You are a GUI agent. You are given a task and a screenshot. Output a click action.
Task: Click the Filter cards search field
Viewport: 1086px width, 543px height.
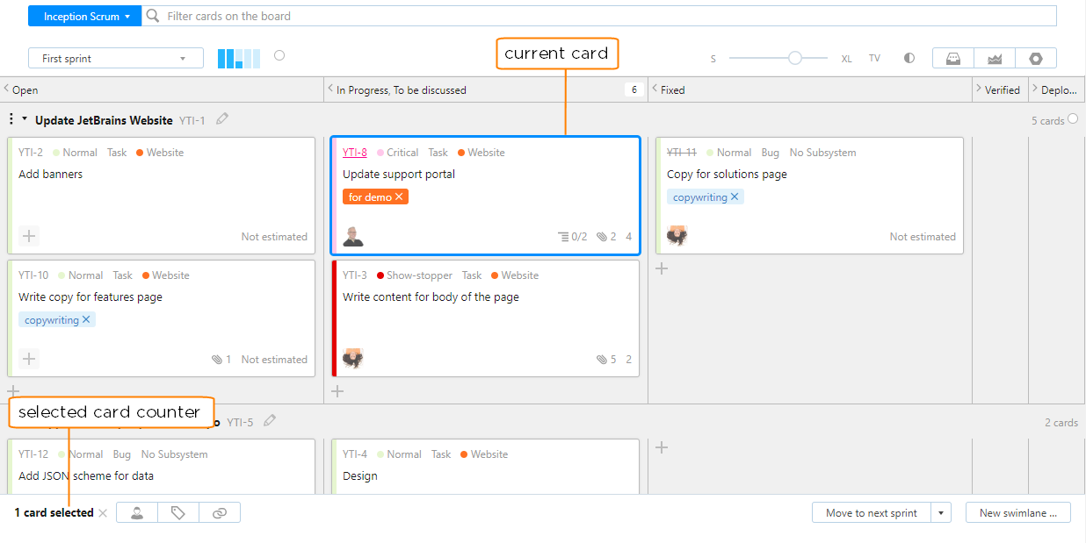tap(597, 16)
